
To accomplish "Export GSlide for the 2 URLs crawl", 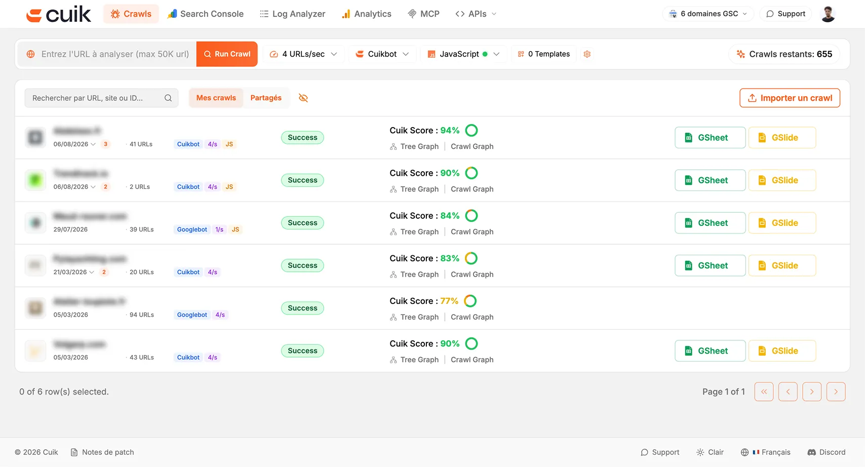I will 782,180.
